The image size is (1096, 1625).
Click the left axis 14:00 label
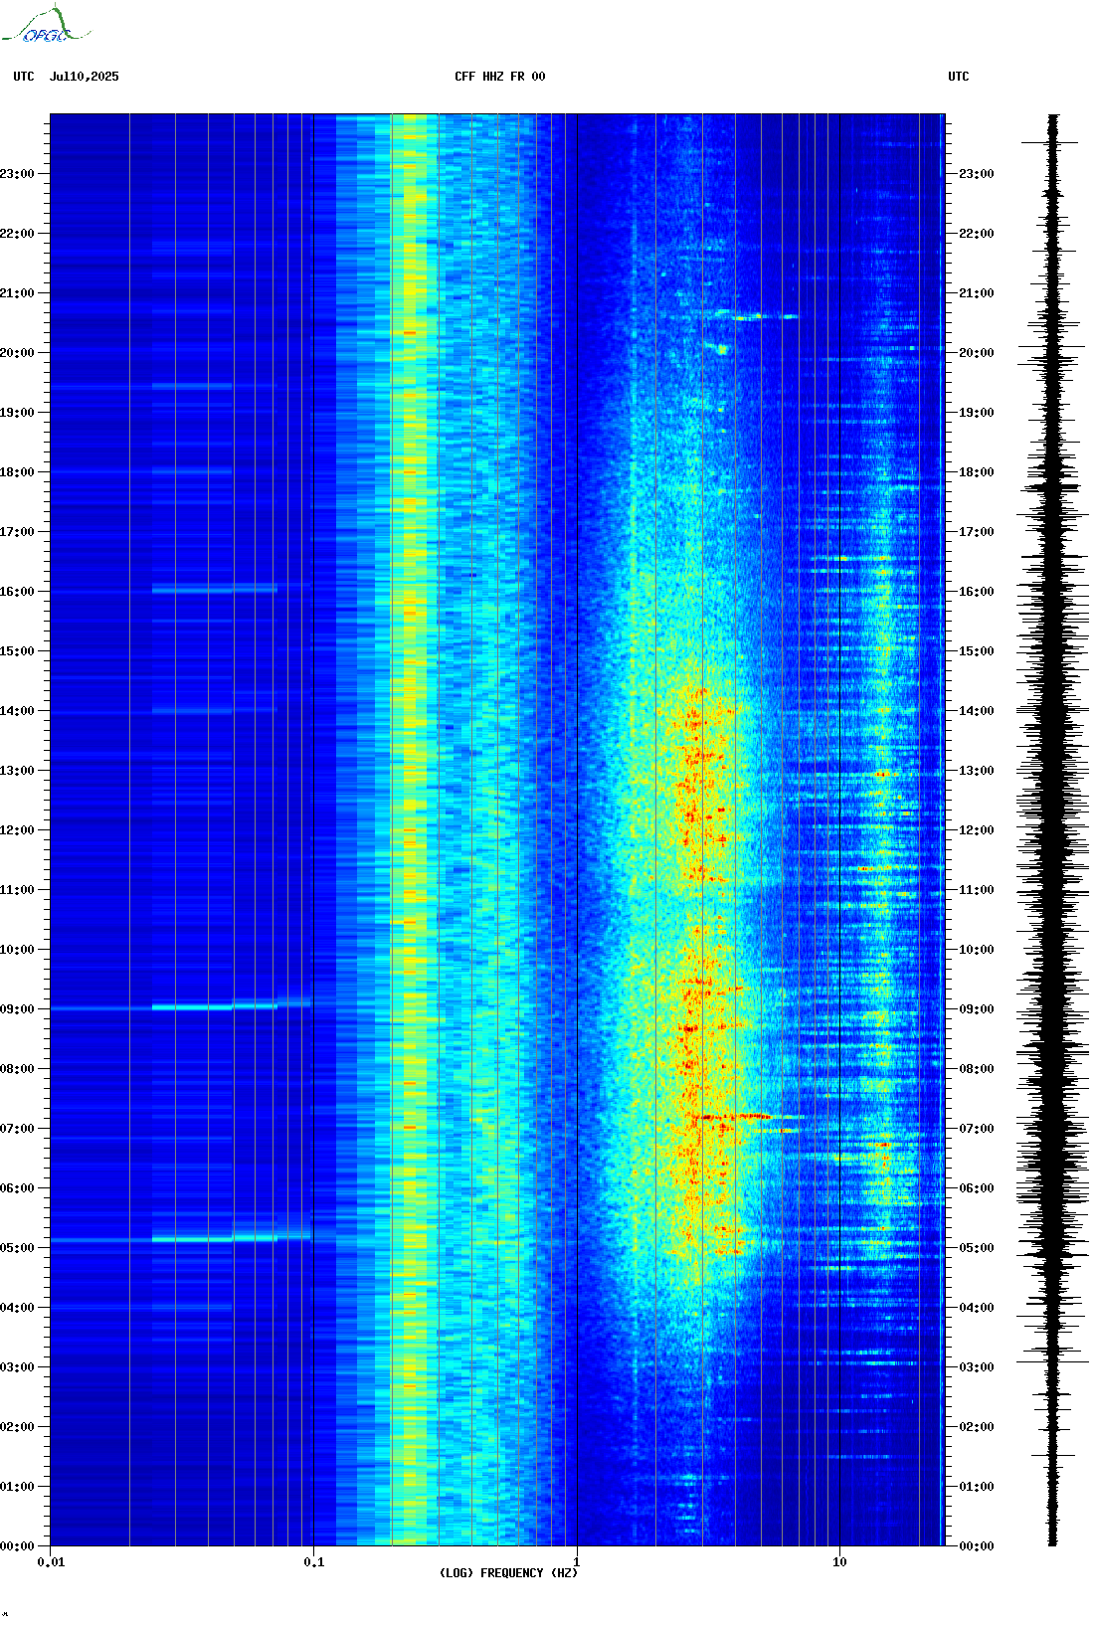pyautogui.click(x=17, y=711)
